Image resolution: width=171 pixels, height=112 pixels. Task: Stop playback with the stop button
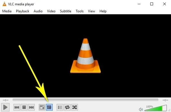24,107
